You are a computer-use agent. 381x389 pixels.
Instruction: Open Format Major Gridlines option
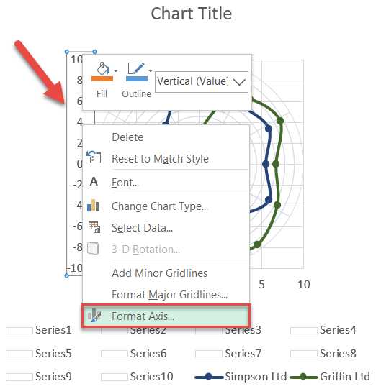tap(169, 295)
